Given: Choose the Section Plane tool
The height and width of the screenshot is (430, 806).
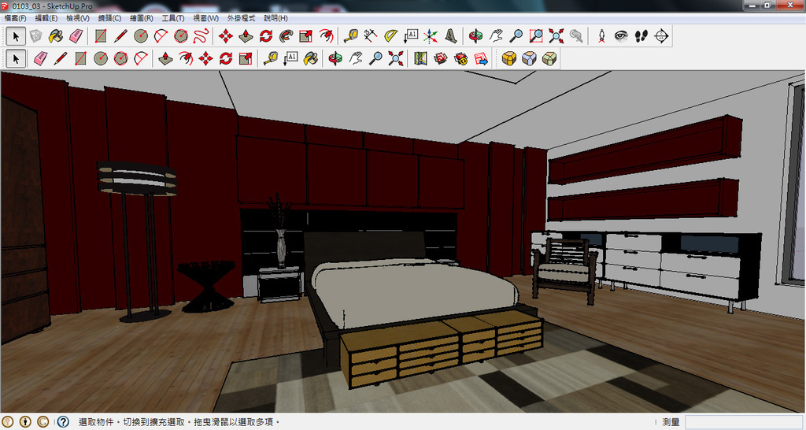Looking at the screenshot, I should coord(661,36).
